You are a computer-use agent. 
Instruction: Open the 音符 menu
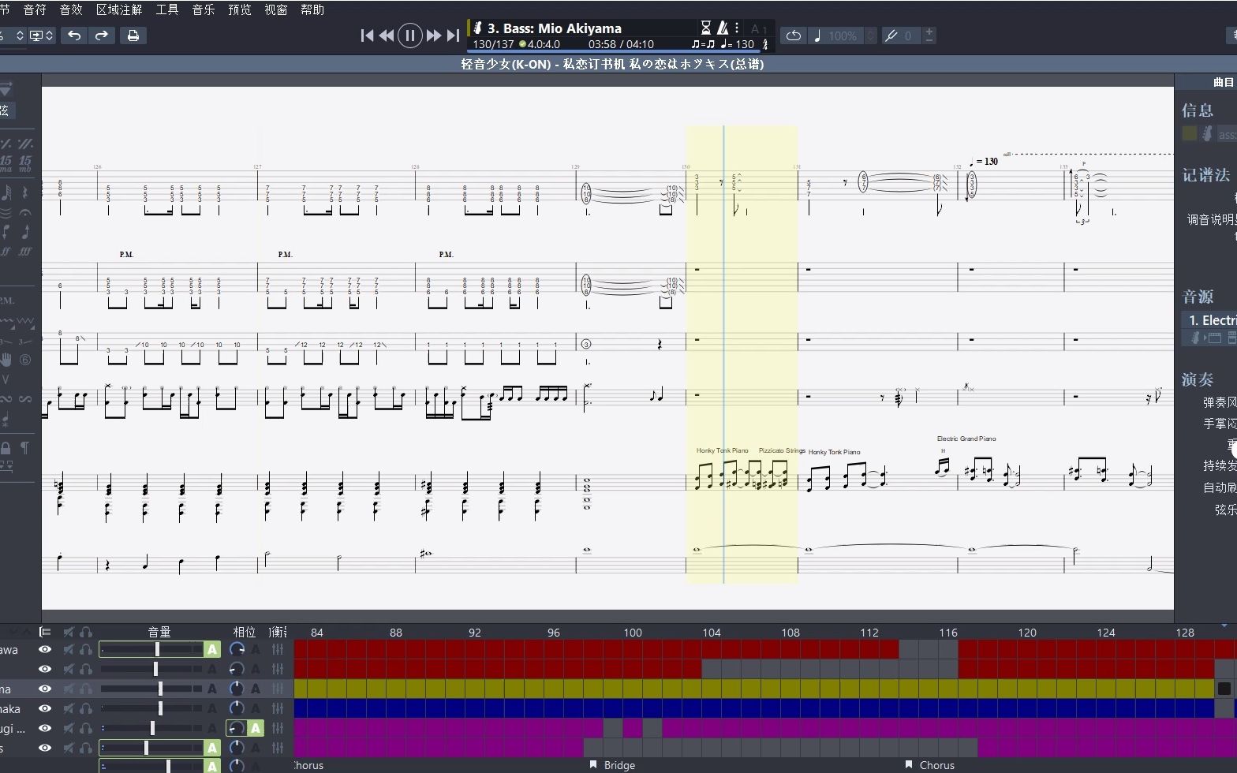[x=35, y=9]
